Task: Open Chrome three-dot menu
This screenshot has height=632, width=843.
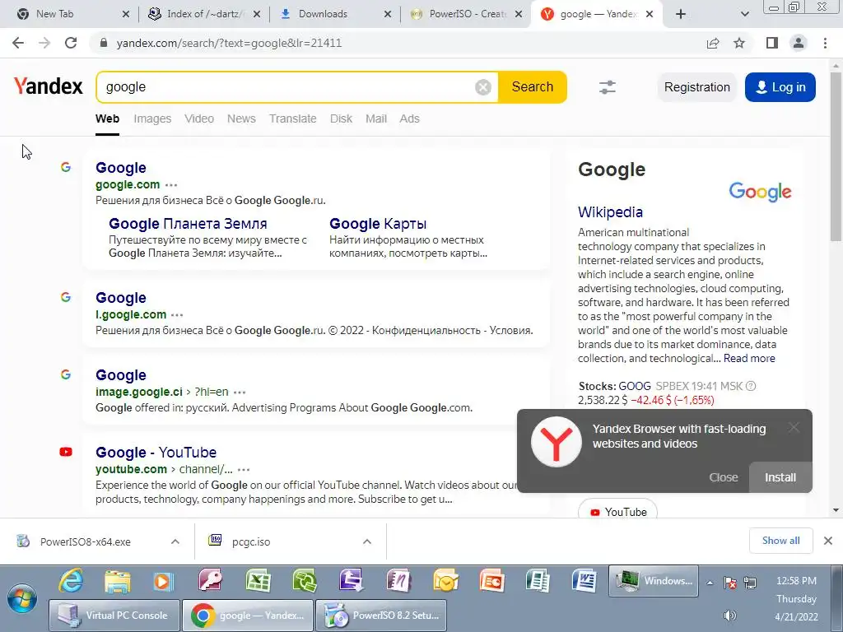Action: (825, 43)
